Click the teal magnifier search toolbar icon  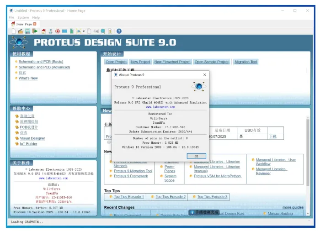[103, 31]
